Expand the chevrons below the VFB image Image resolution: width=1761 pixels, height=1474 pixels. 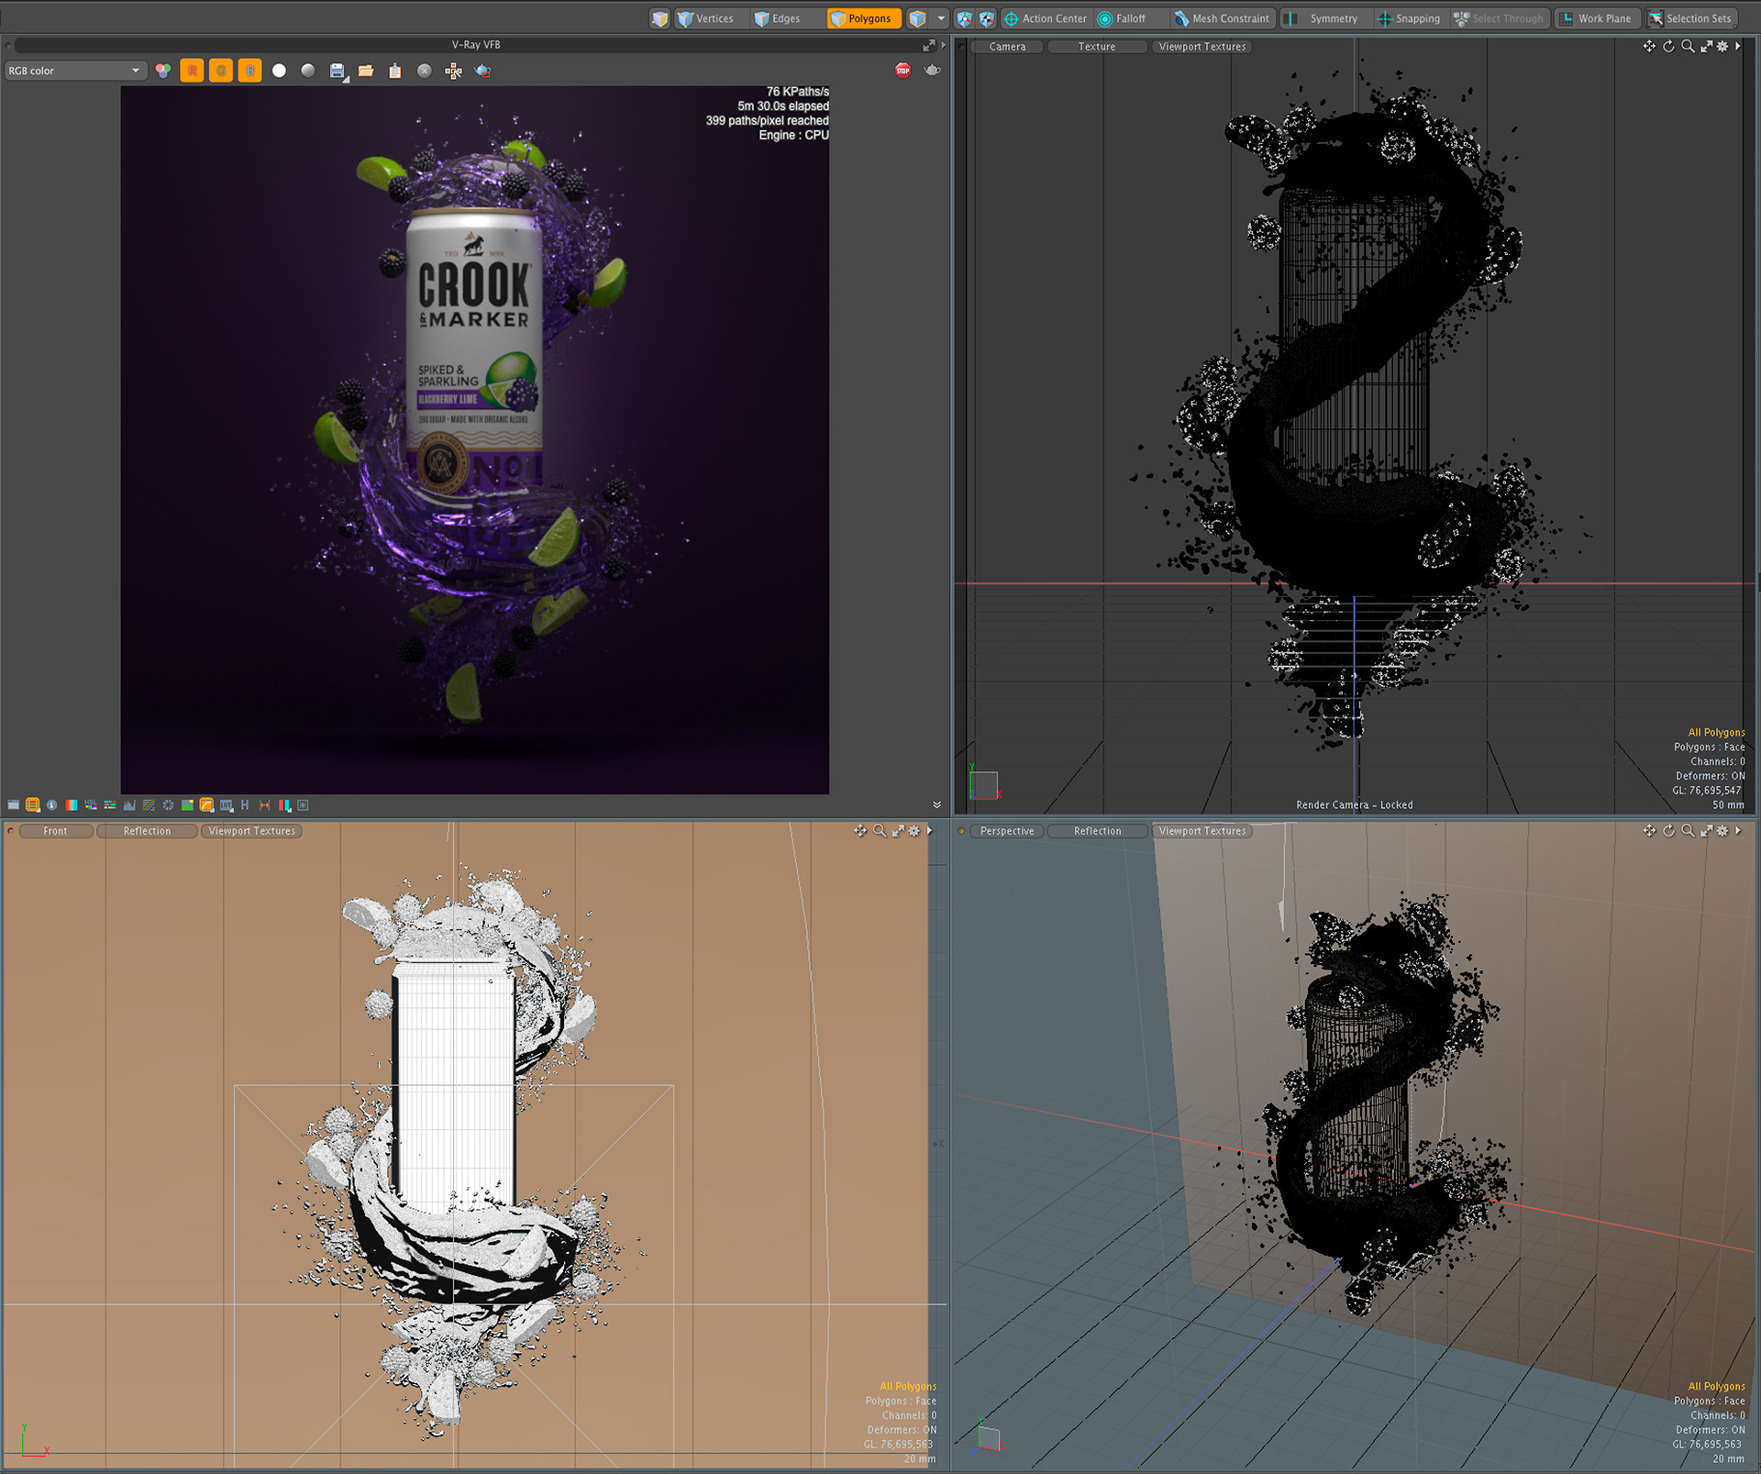click(936, 804)
